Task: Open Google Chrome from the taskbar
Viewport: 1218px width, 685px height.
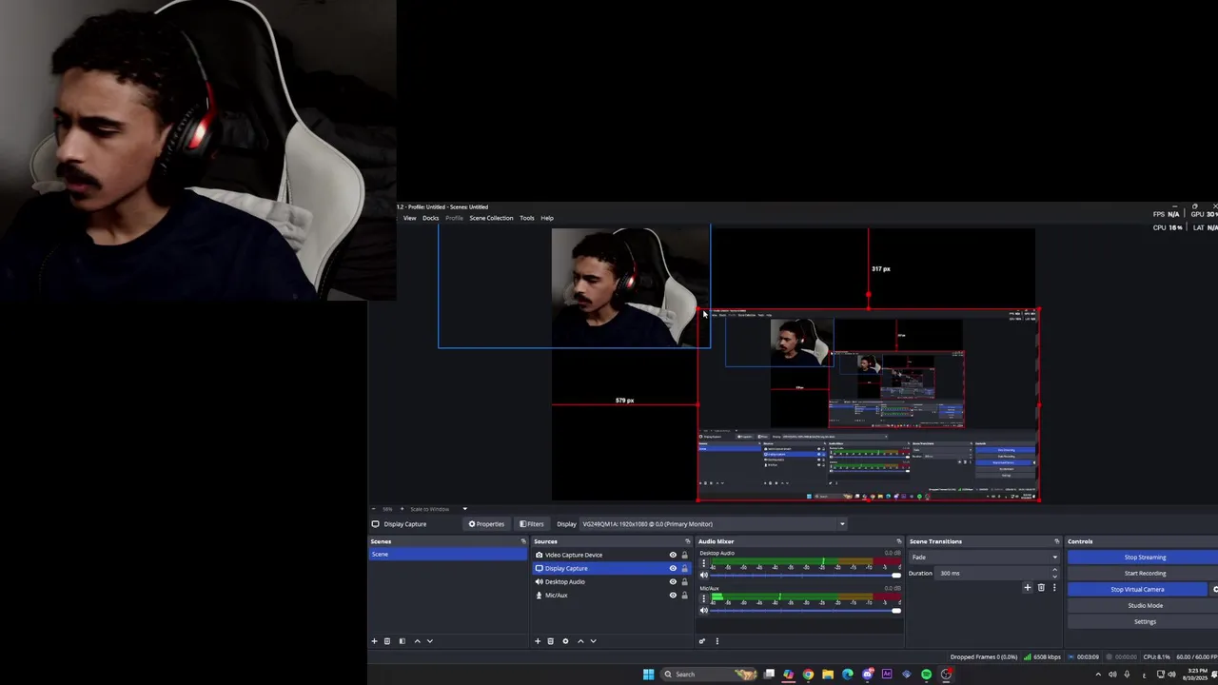Action: pyautogui.click(x=808, y=675)
